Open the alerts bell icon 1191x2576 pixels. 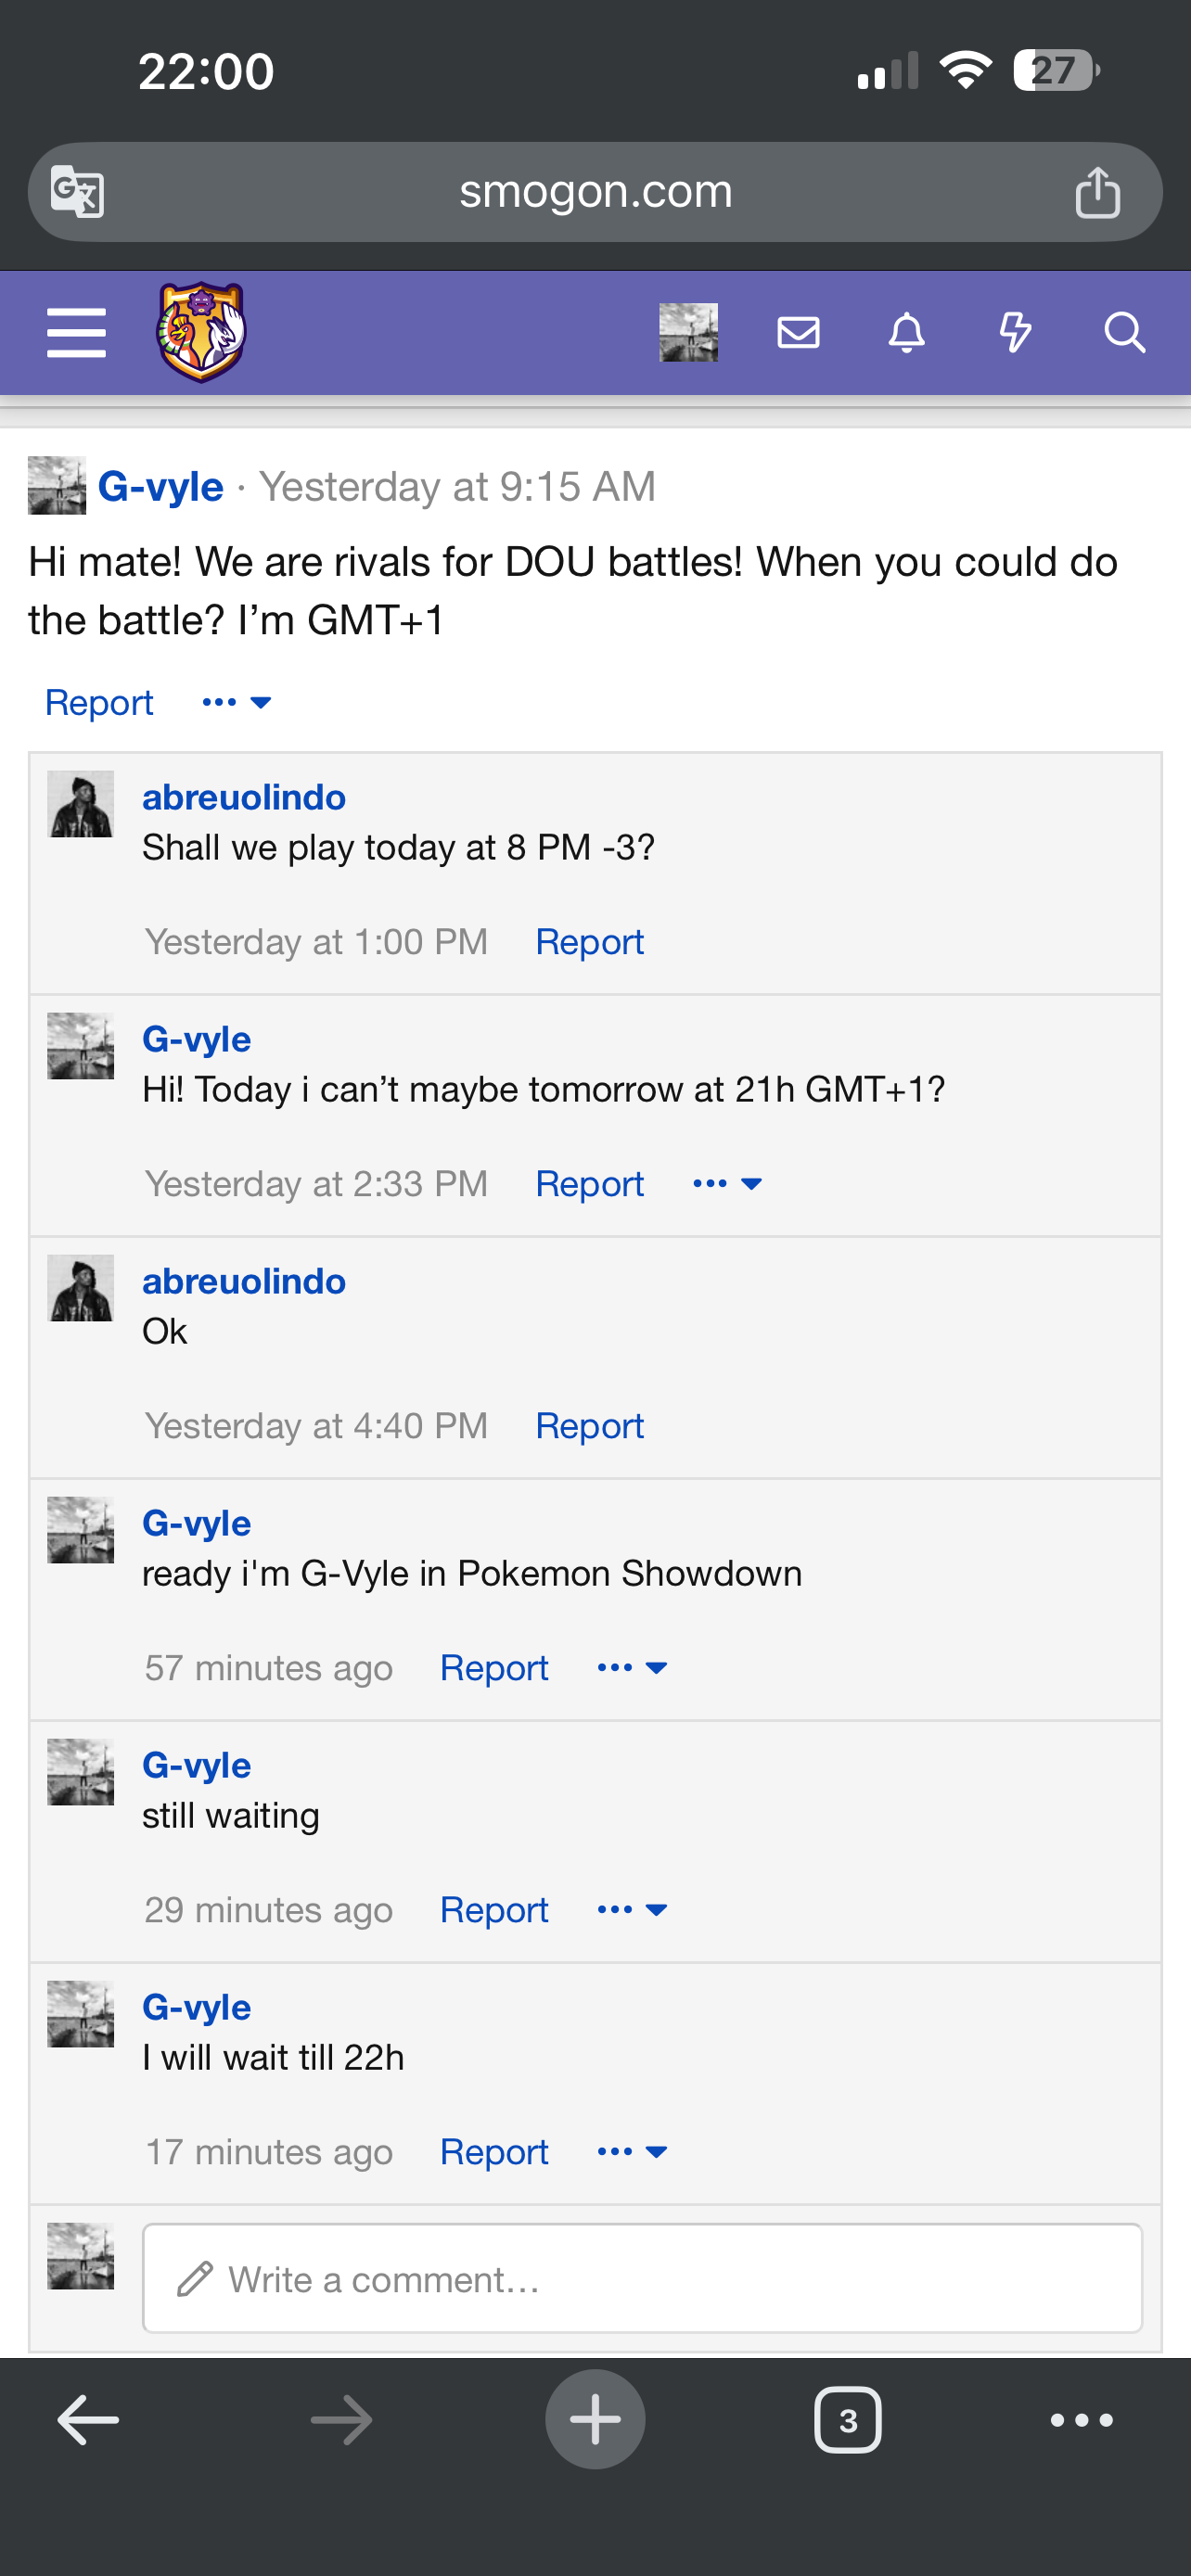click(906, 332)
